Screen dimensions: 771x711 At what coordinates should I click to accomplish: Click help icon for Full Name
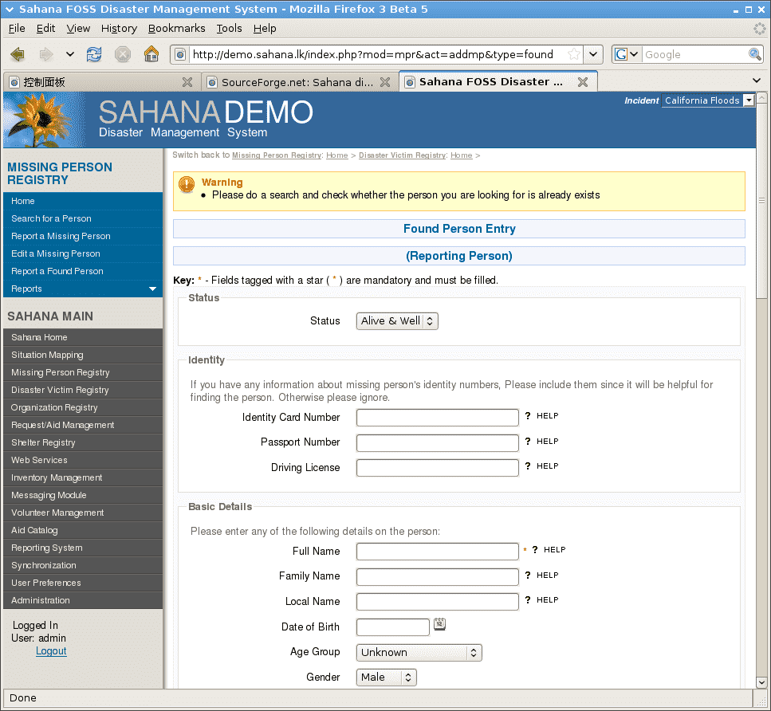point(549,550)
